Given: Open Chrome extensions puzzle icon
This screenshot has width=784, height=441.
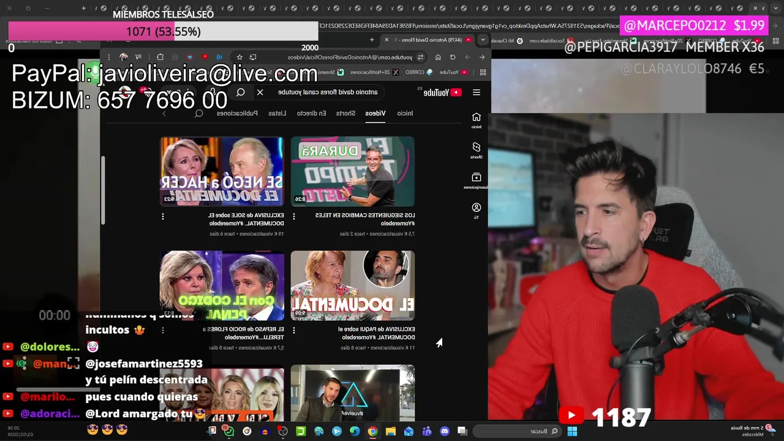Looking at the screenshot, I should pos(160,57).
